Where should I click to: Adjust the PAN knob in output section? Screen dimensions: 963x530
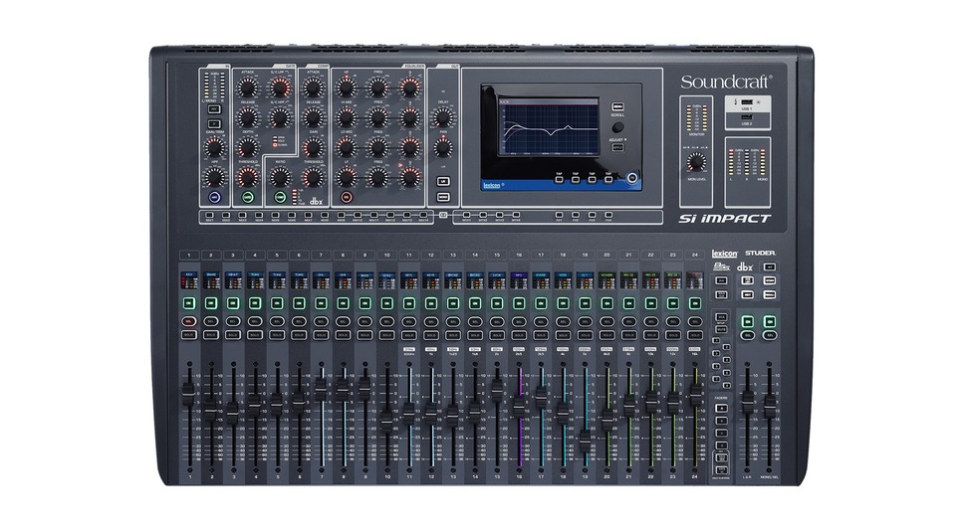coord(442,148)
